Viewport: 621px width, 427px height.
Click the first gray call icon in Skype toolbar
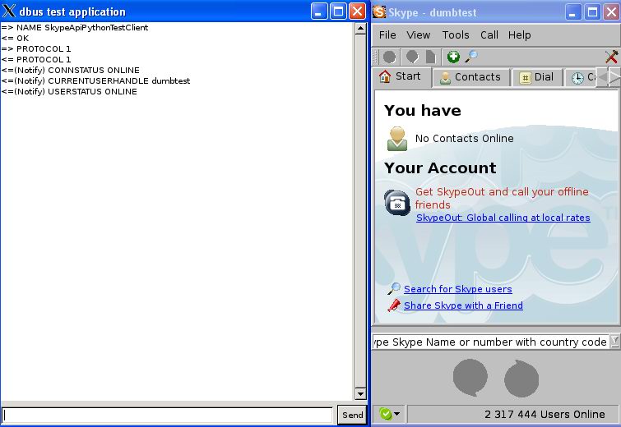coord(390,57)
